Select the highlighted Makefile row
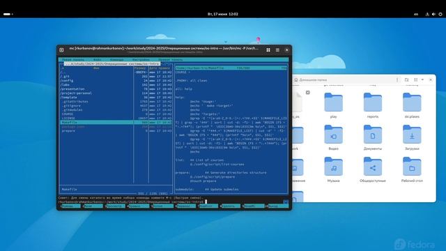 (x=116, y=123)
